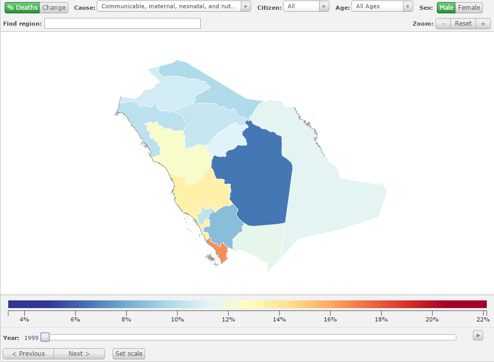The height and width of the screenshot is (362, 494).
Task: Go to Next year
Action: point(79,353)
